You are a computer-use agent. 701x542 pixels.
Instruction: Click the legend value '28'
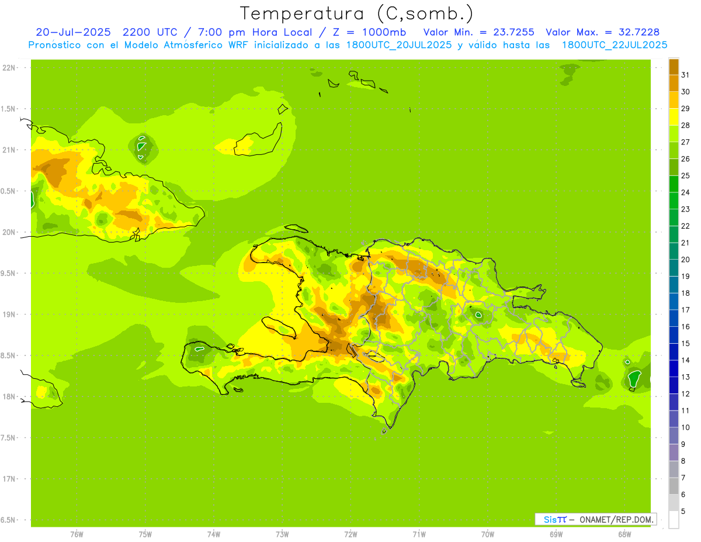685,125
